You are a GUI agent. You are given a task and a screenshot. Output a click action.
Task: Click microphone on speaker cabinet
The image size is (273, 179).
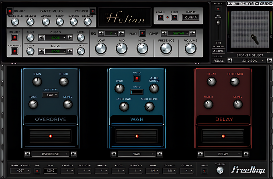(255, 39)
